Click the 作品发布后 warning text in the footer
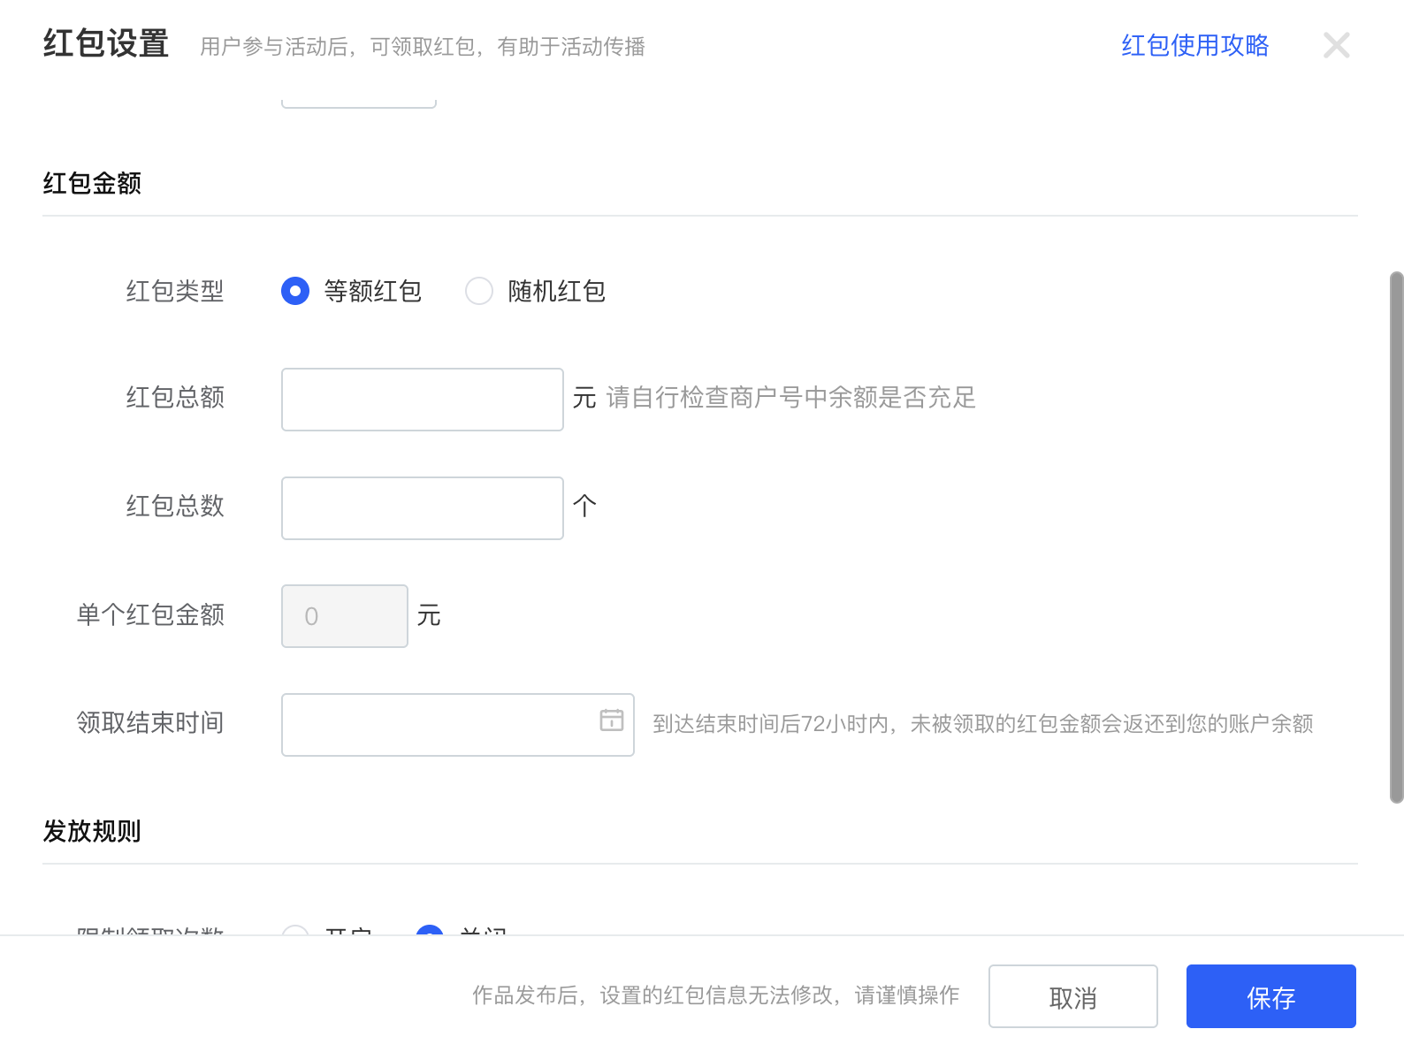 715,995
